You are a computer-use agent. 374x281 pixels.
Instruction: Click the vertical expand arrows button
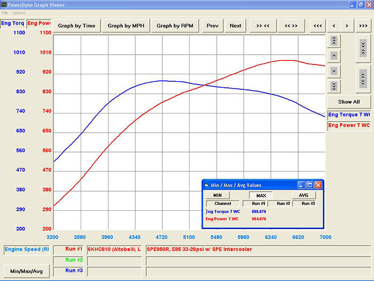(363, 79)
